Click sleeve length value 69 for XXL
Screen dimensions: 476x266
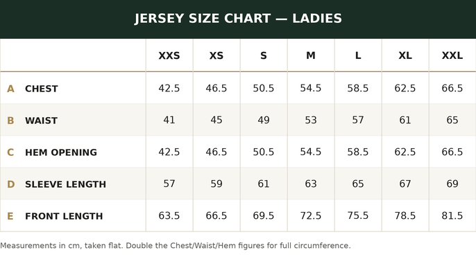[x=452, y=184]
